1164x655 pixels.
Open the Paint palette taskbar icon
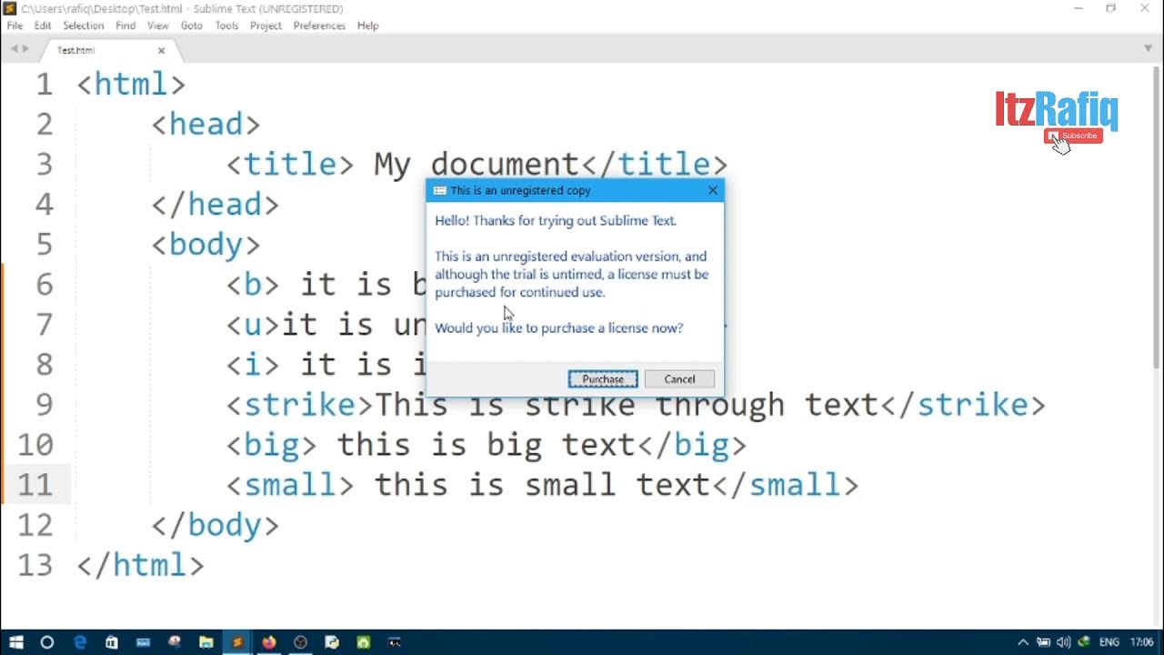coord(175,642)
